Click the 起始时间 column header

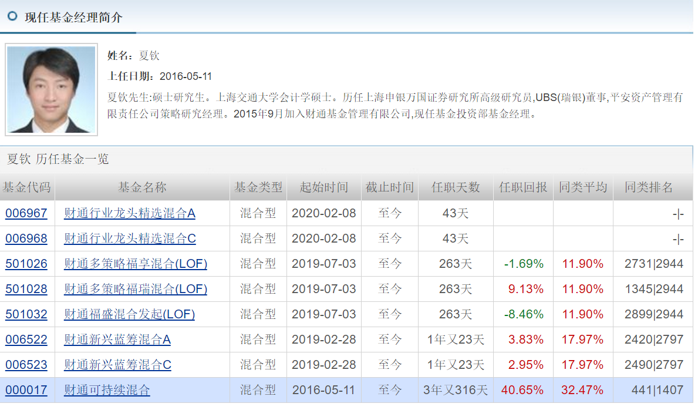pos(323,187)
